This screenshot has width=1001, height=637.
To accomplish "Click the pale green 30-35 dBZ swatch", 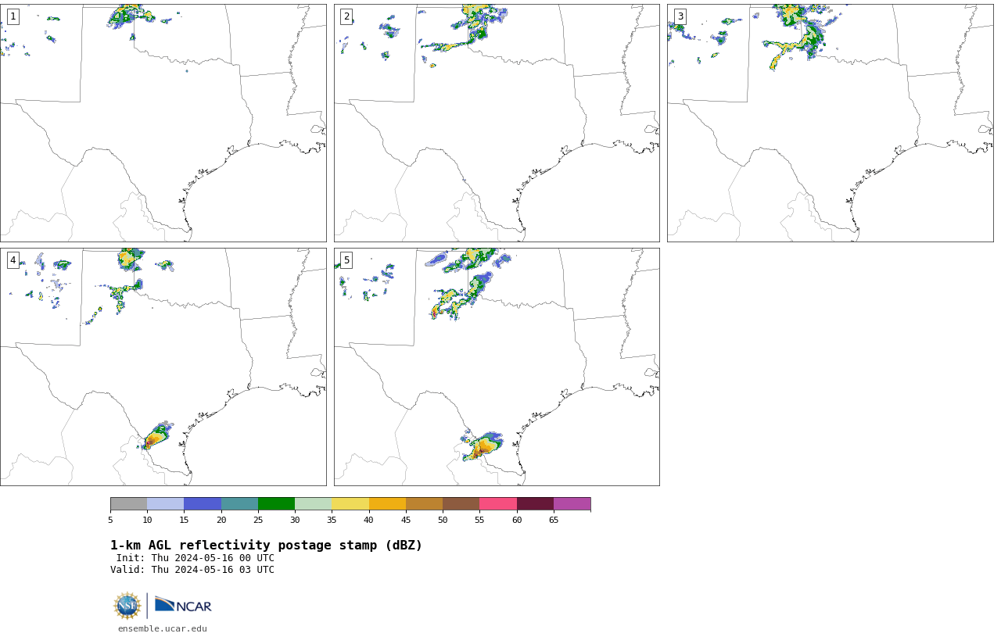I will [313, 503].
